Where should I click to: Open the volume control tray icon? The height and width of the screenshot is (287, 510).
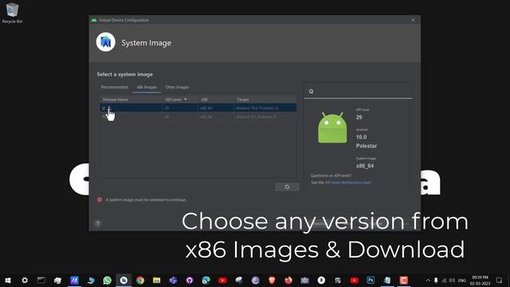452,280
